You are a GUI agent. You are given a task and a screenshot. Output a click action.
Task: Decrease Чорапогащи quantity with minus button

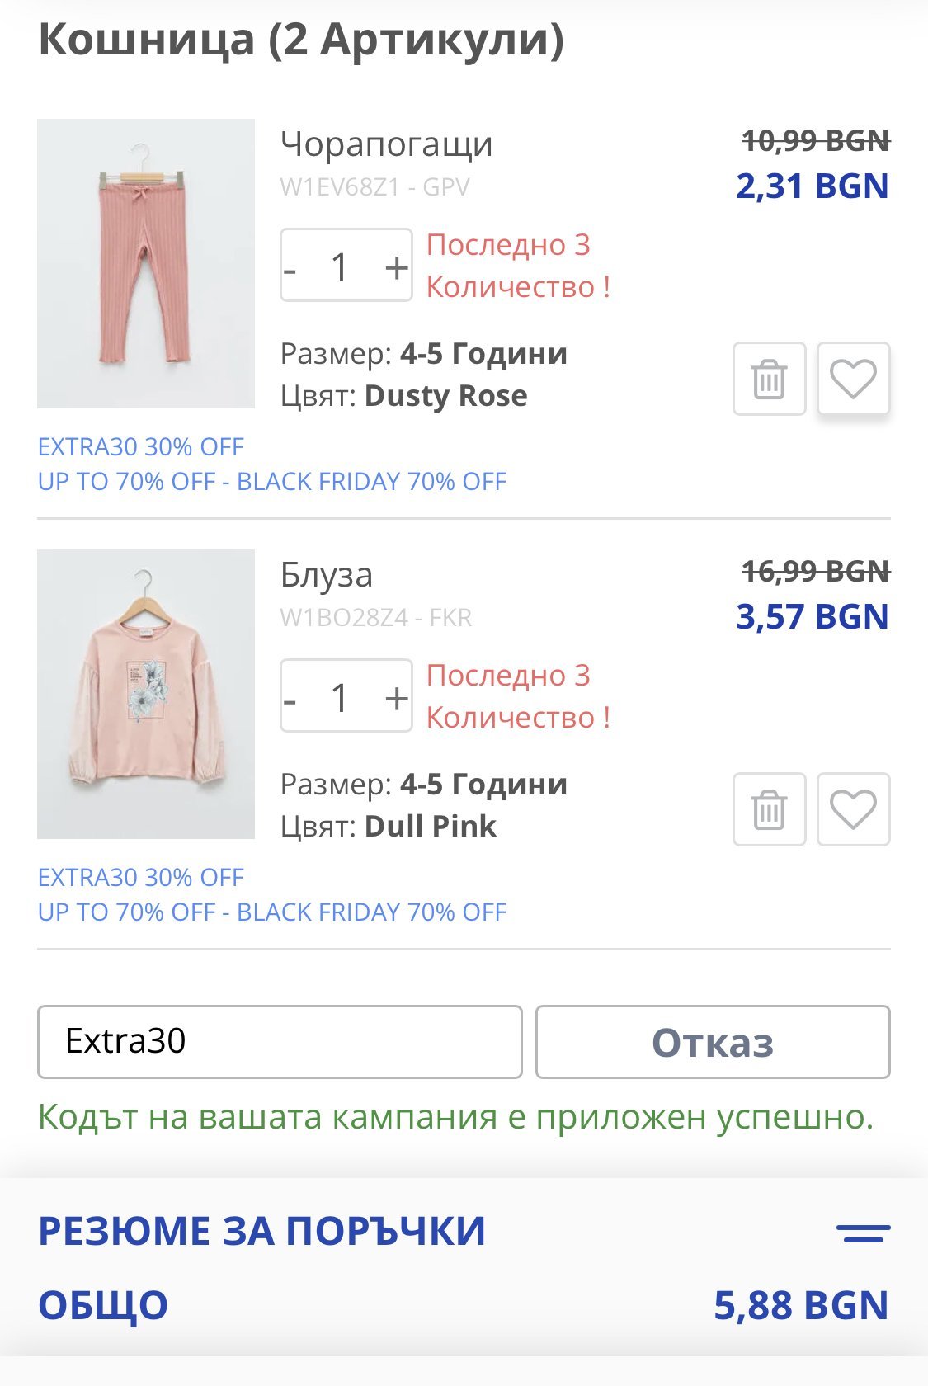[290, 267]
